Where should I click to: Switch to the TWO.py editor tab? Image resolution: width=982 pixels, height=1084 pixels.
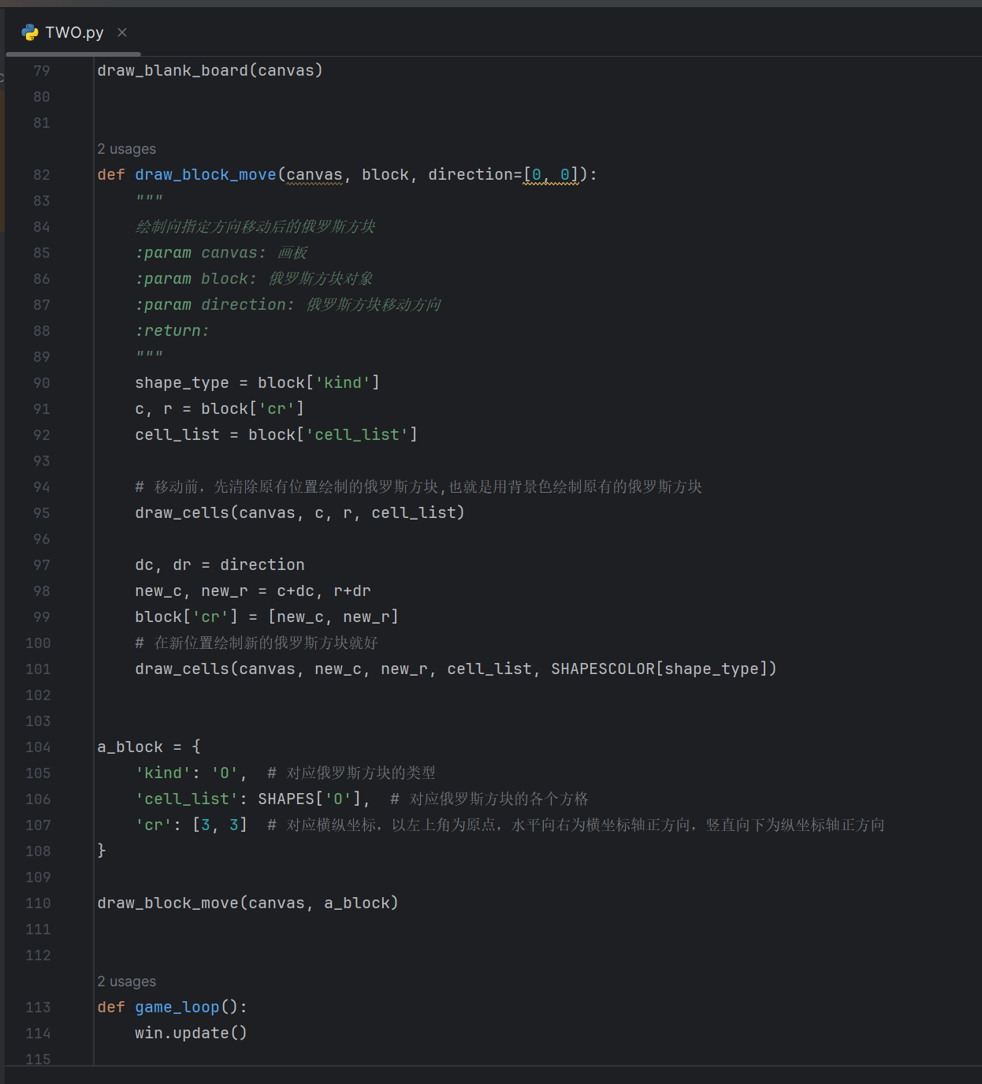tap(74, 32)
